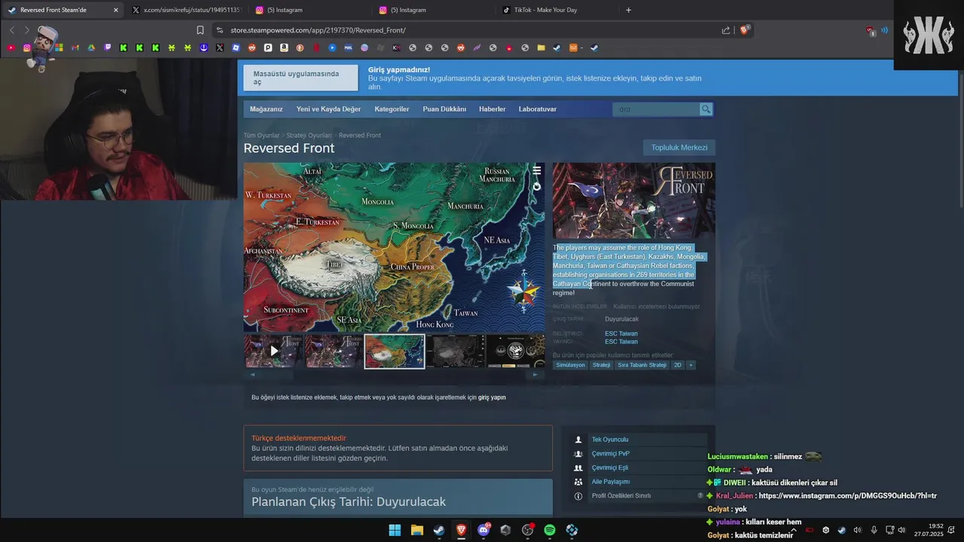This screenshot has width=964, height=542.
Task: Open the Gmail bookmark icon
Action: [x=75, y=47]
